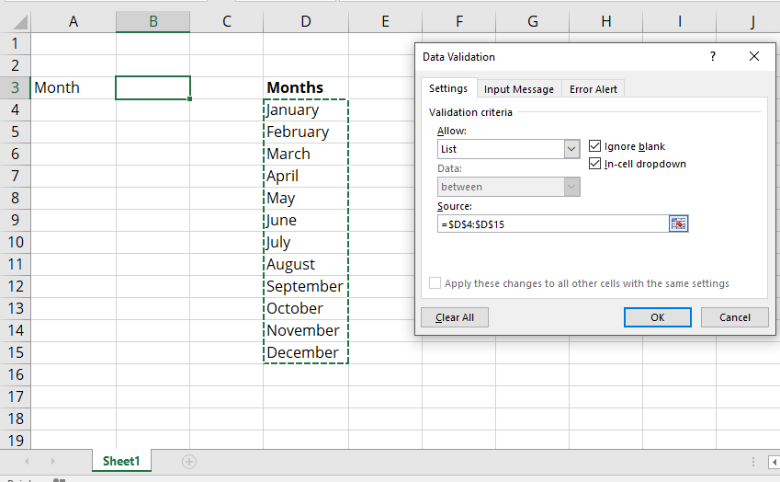Toggle the Ignore blank checkbox
Screen dimensions: 780x482
point(595,146)
